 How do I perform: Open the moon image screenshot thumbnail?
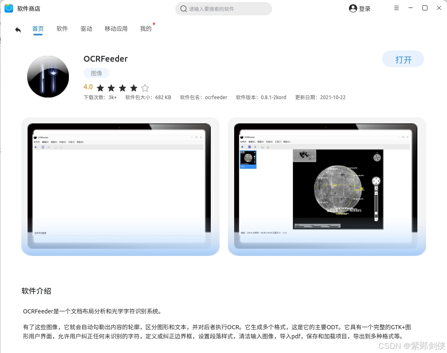tap(327, 186)
